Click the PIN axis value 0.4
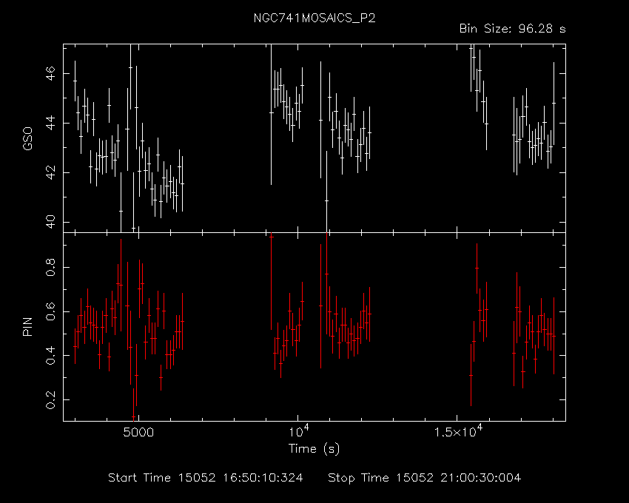629x503 pixels. coord(50,355)
